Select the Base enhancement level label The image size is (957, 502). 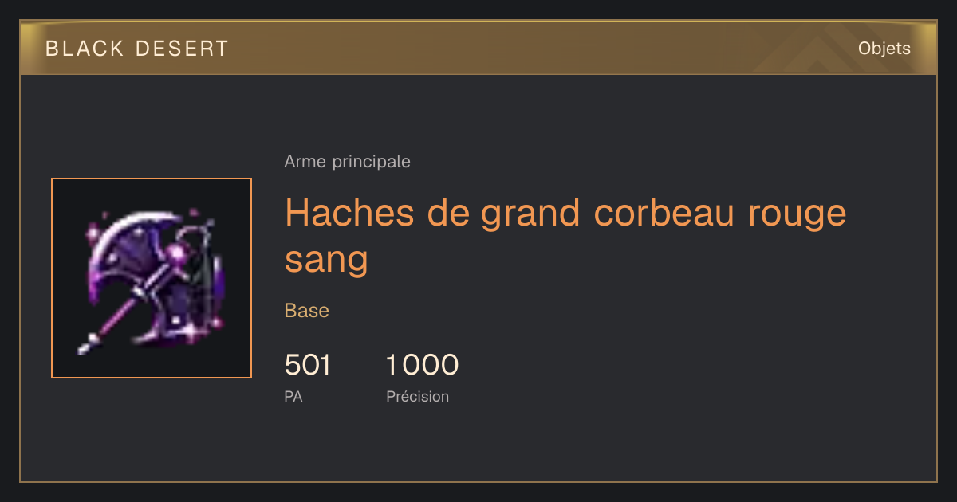[x=307, y=311]
